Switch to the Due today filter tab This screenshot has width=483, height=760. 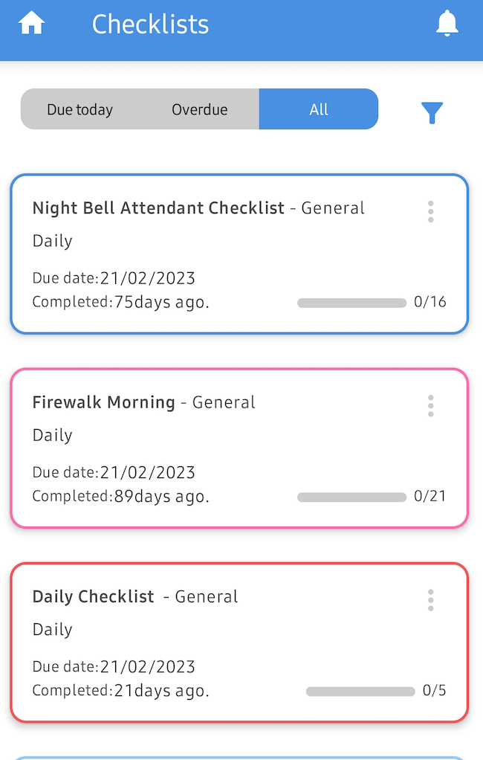(x=80, y=109)
